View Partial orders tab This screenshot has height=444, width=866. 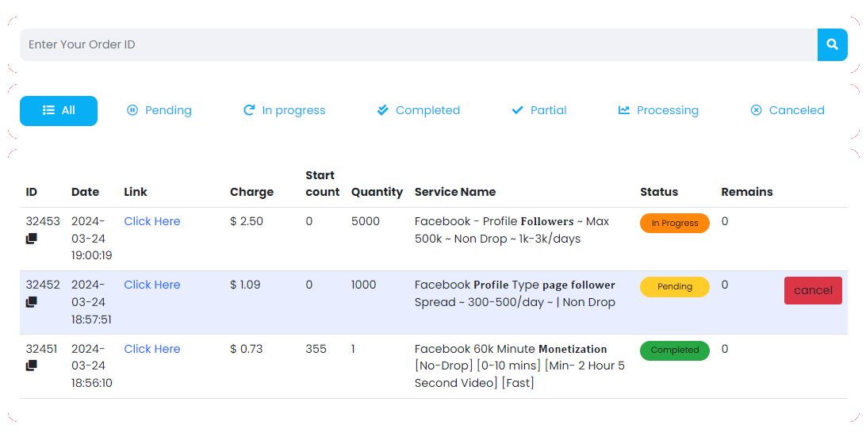539,111
